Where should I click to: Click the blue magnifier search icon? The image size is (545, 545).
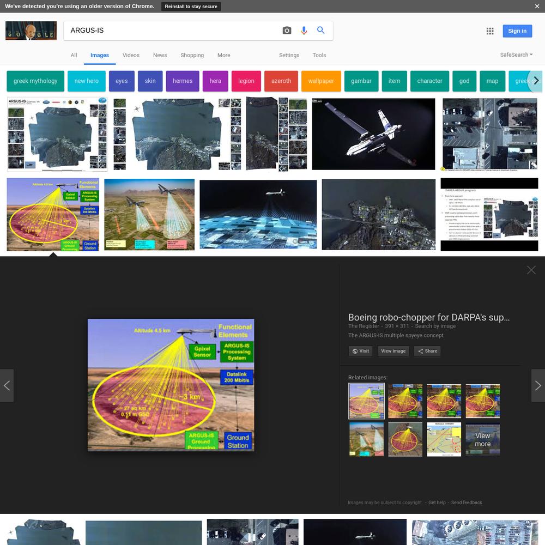click(x=321, y=30)
